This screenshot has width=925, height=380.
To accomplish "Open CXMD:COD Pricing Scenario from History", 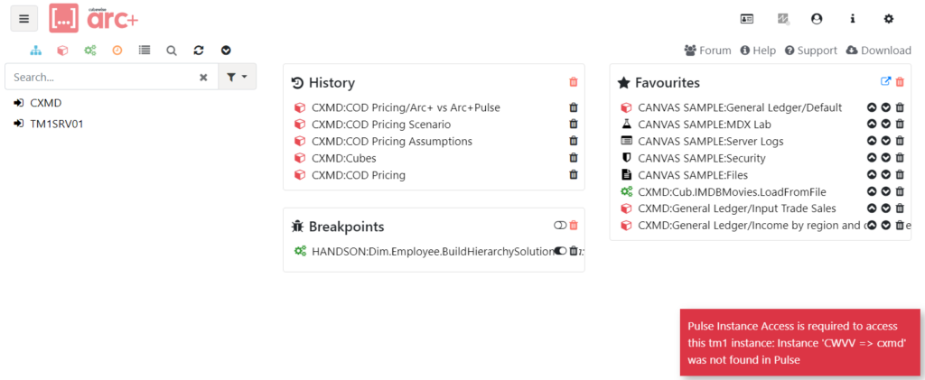I will 380,125.
